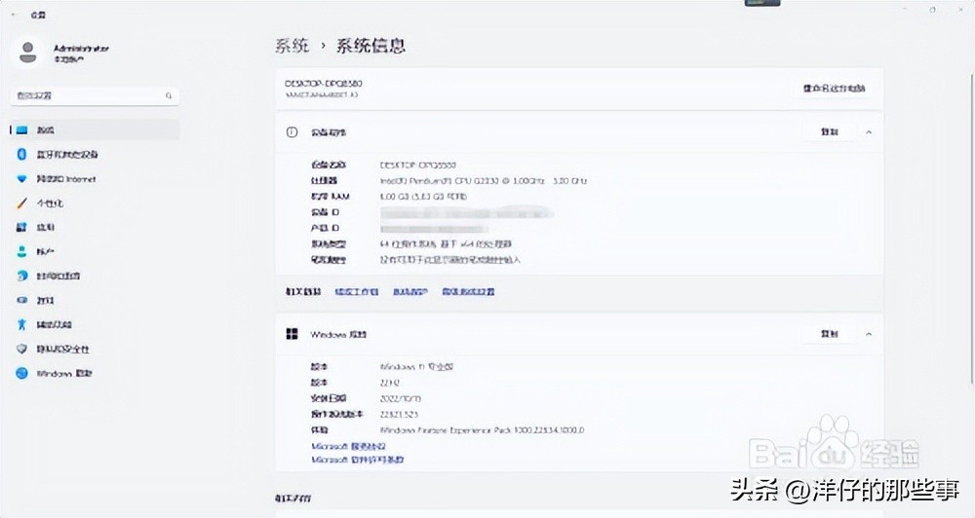Click 系统 in the breadcrumb header
The image size is (975, 518).
pos(292,46)
